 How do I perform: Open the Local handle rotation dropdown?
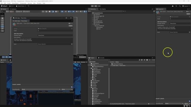[x=26, y=12]
